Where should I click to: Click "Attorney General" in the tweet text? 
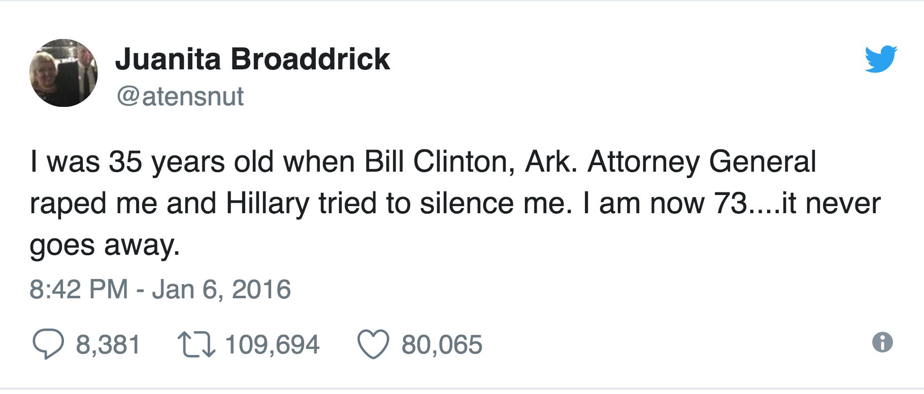click(x=702, y=162)
